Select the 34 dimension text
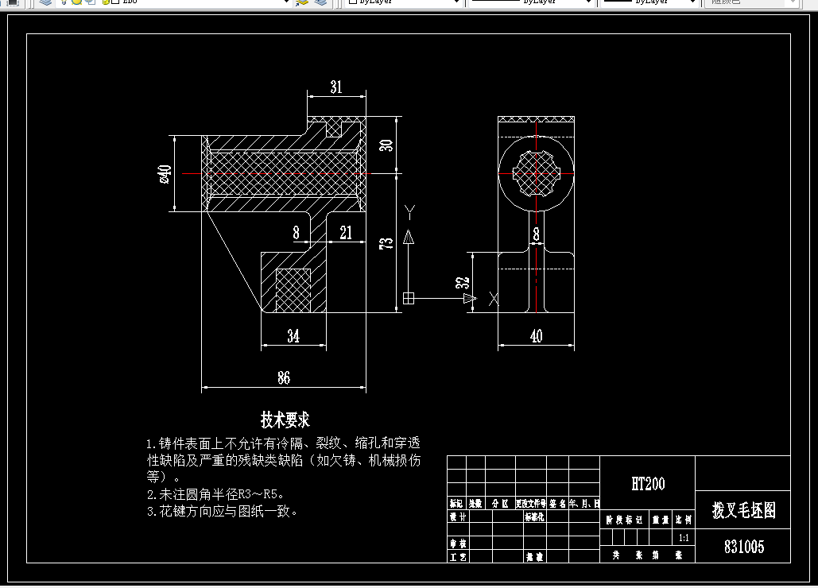Image resolution: width=818 pixels, height=588 pixels. pos(293,335)
